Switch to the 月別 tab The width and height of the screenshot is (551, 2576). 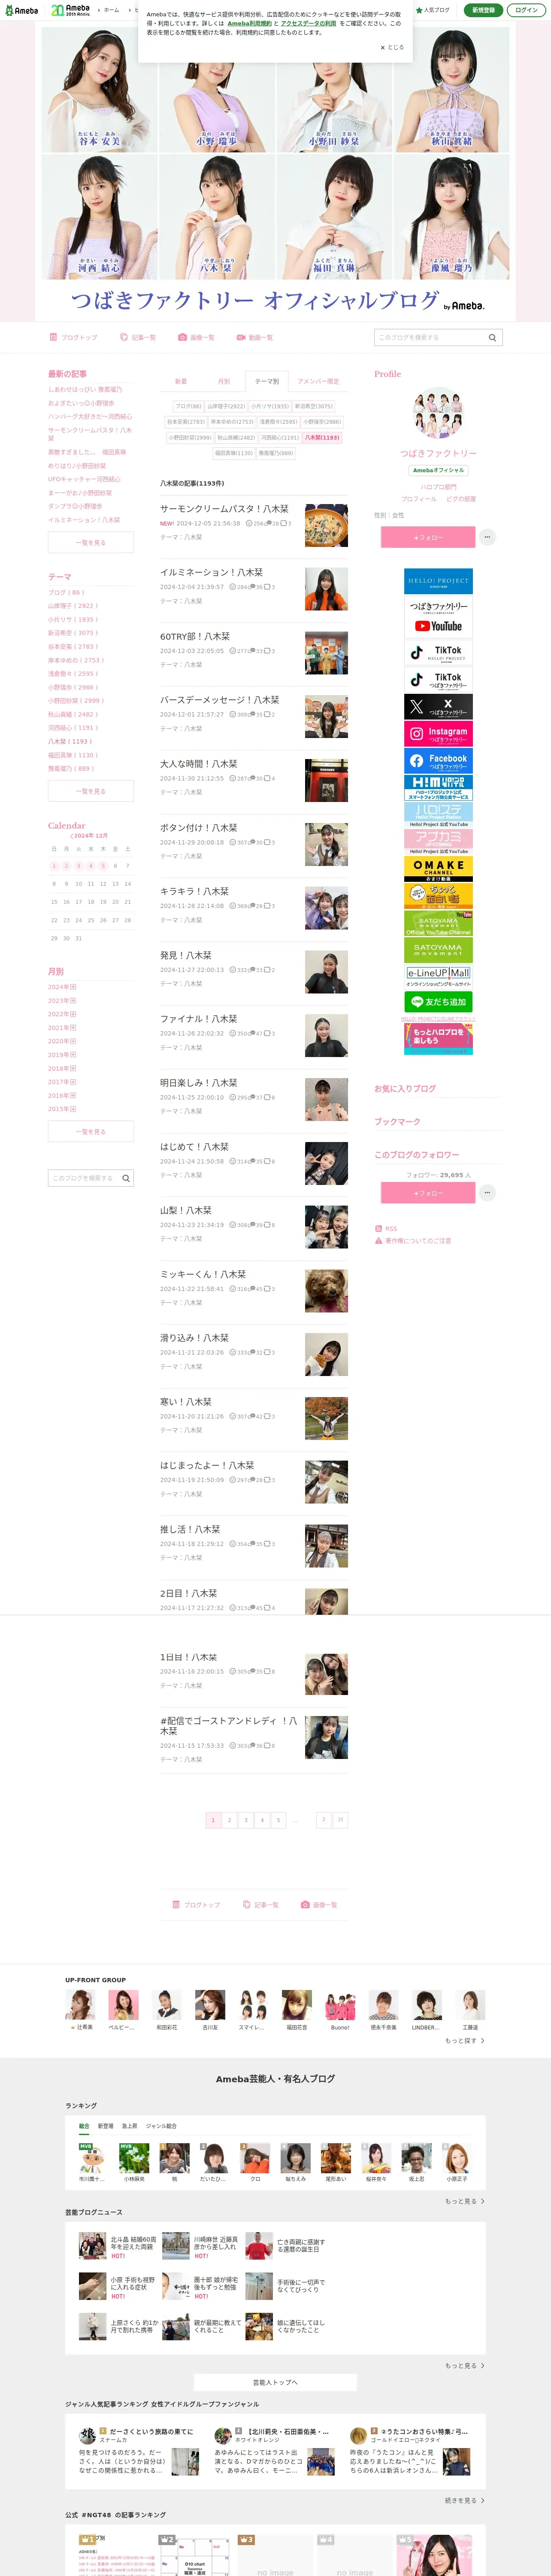click(224, 381)
